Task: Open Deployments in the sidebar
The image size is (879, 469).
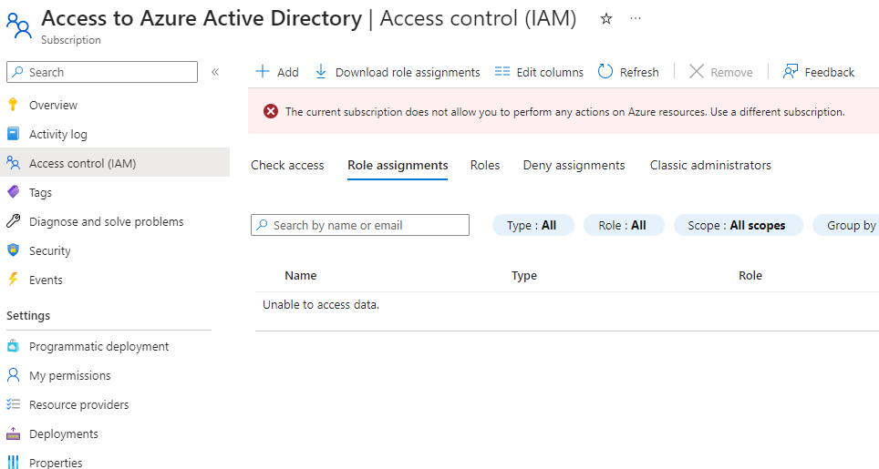Action: [63, 433]
